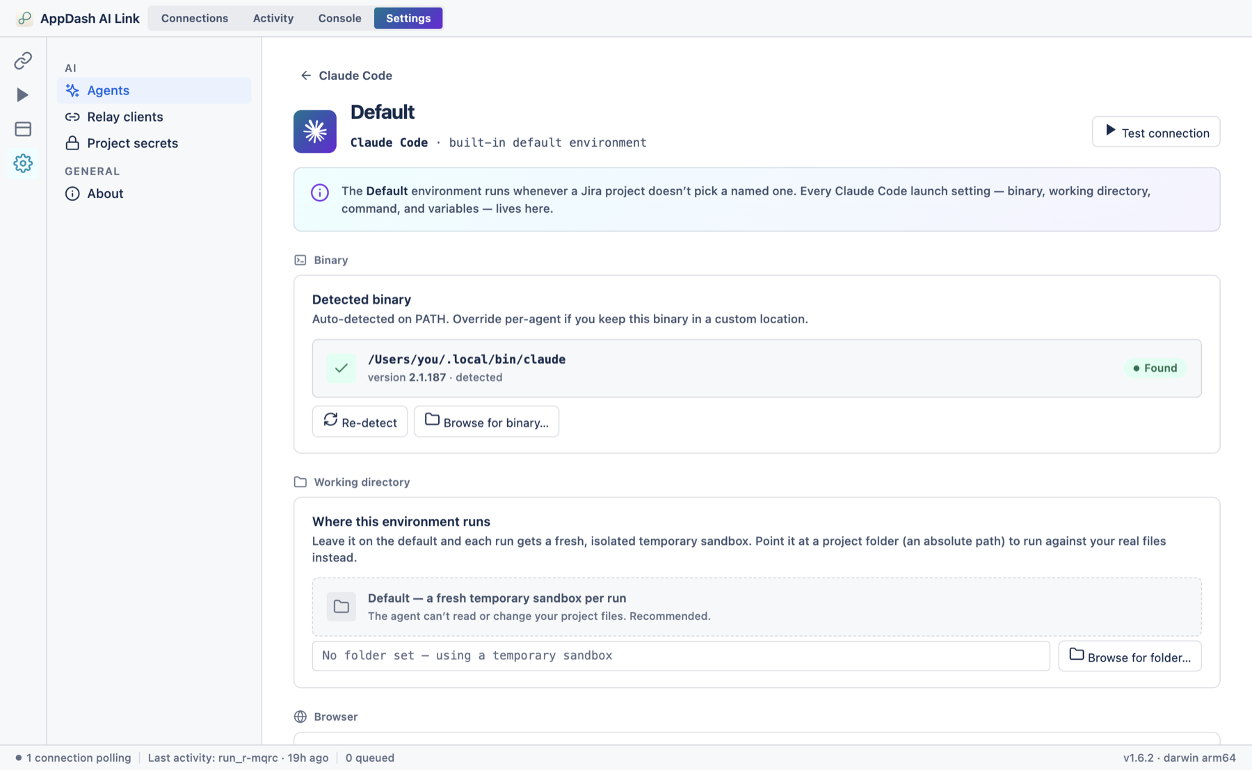The image size is (1252, 770).
Task: Click the sparkle icon beside Agents
Action: point(72,90)
